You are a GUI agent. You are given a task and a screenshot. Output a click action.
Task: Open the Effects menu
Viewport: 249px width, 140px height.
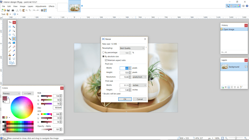51,6
